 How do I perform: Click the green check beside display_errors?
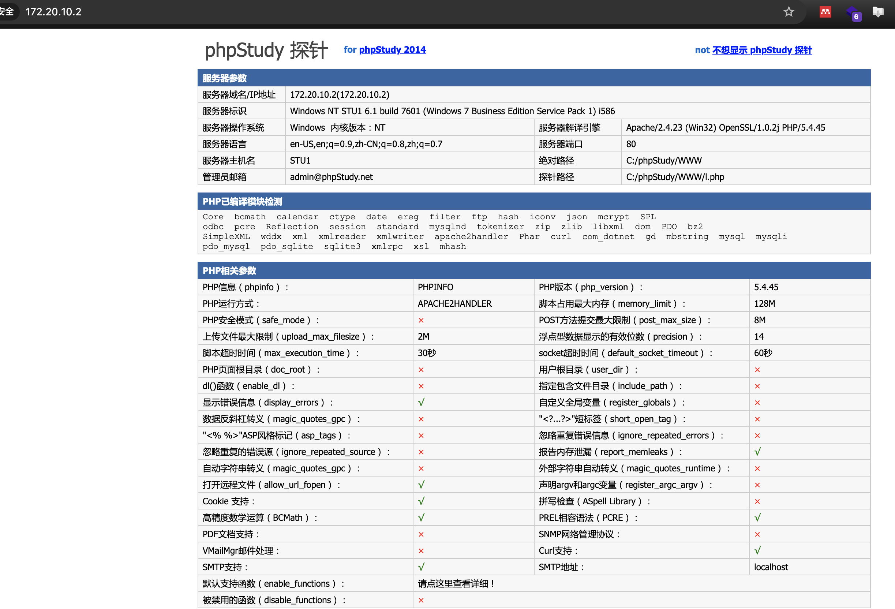pos(421,402)
